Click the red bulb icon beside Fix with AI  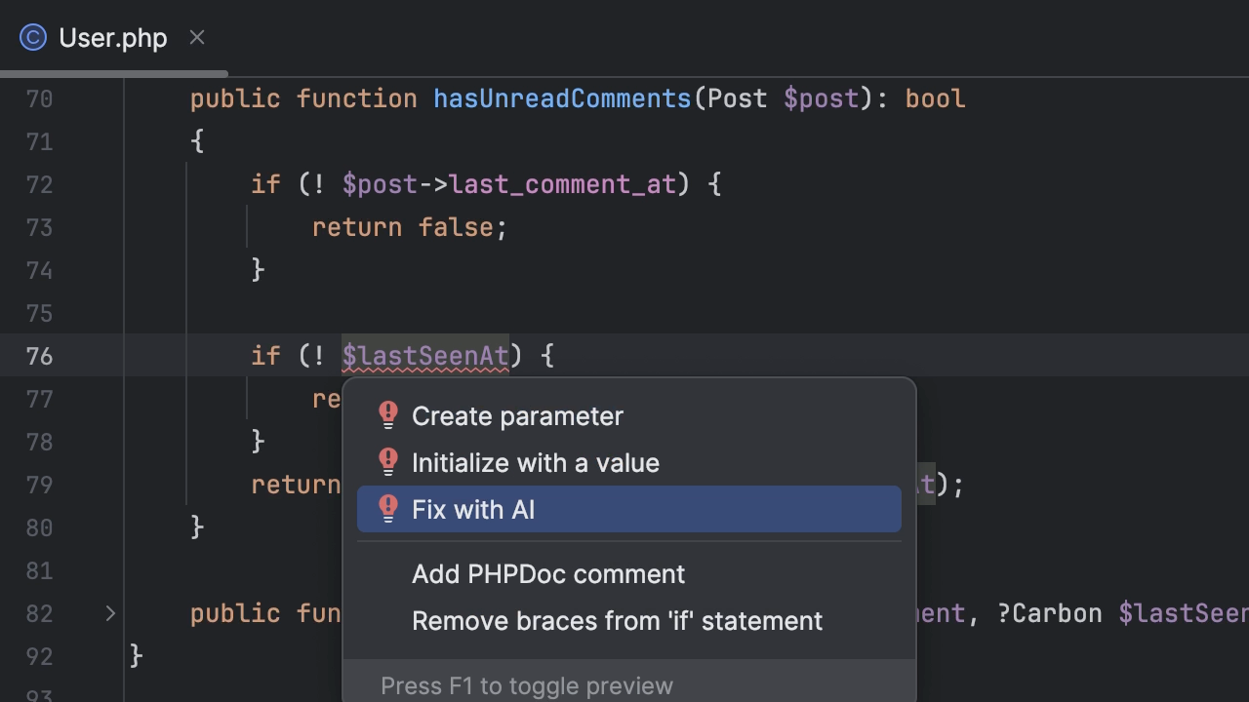point(387,509)
